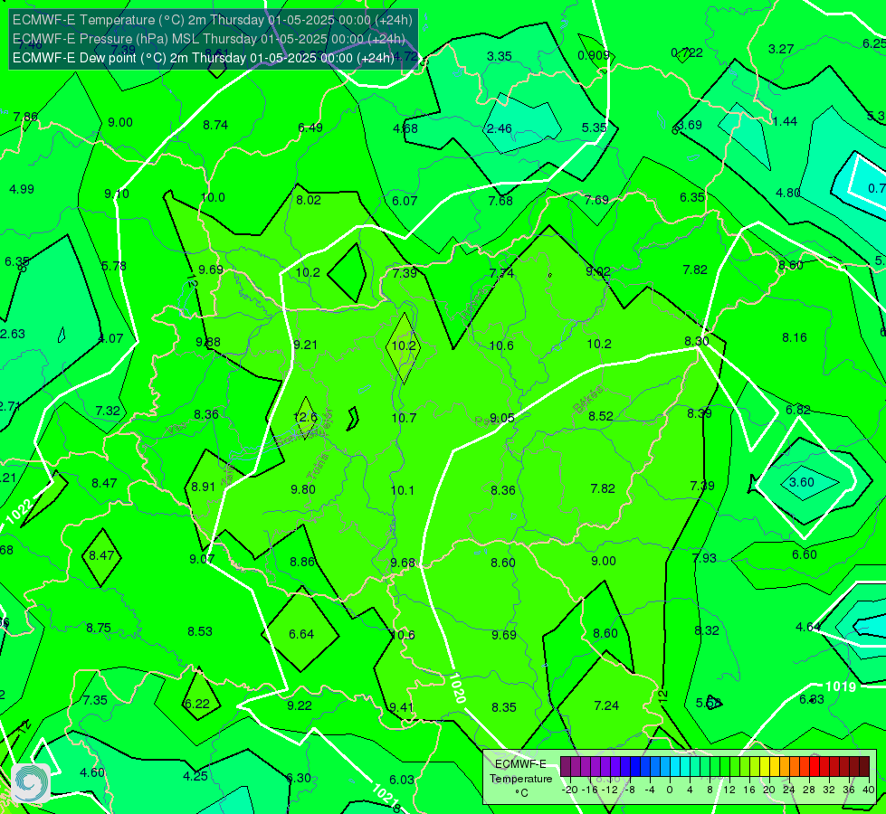
Task: Click the 7.24 temperature value
Action: (x=606, y=705)
